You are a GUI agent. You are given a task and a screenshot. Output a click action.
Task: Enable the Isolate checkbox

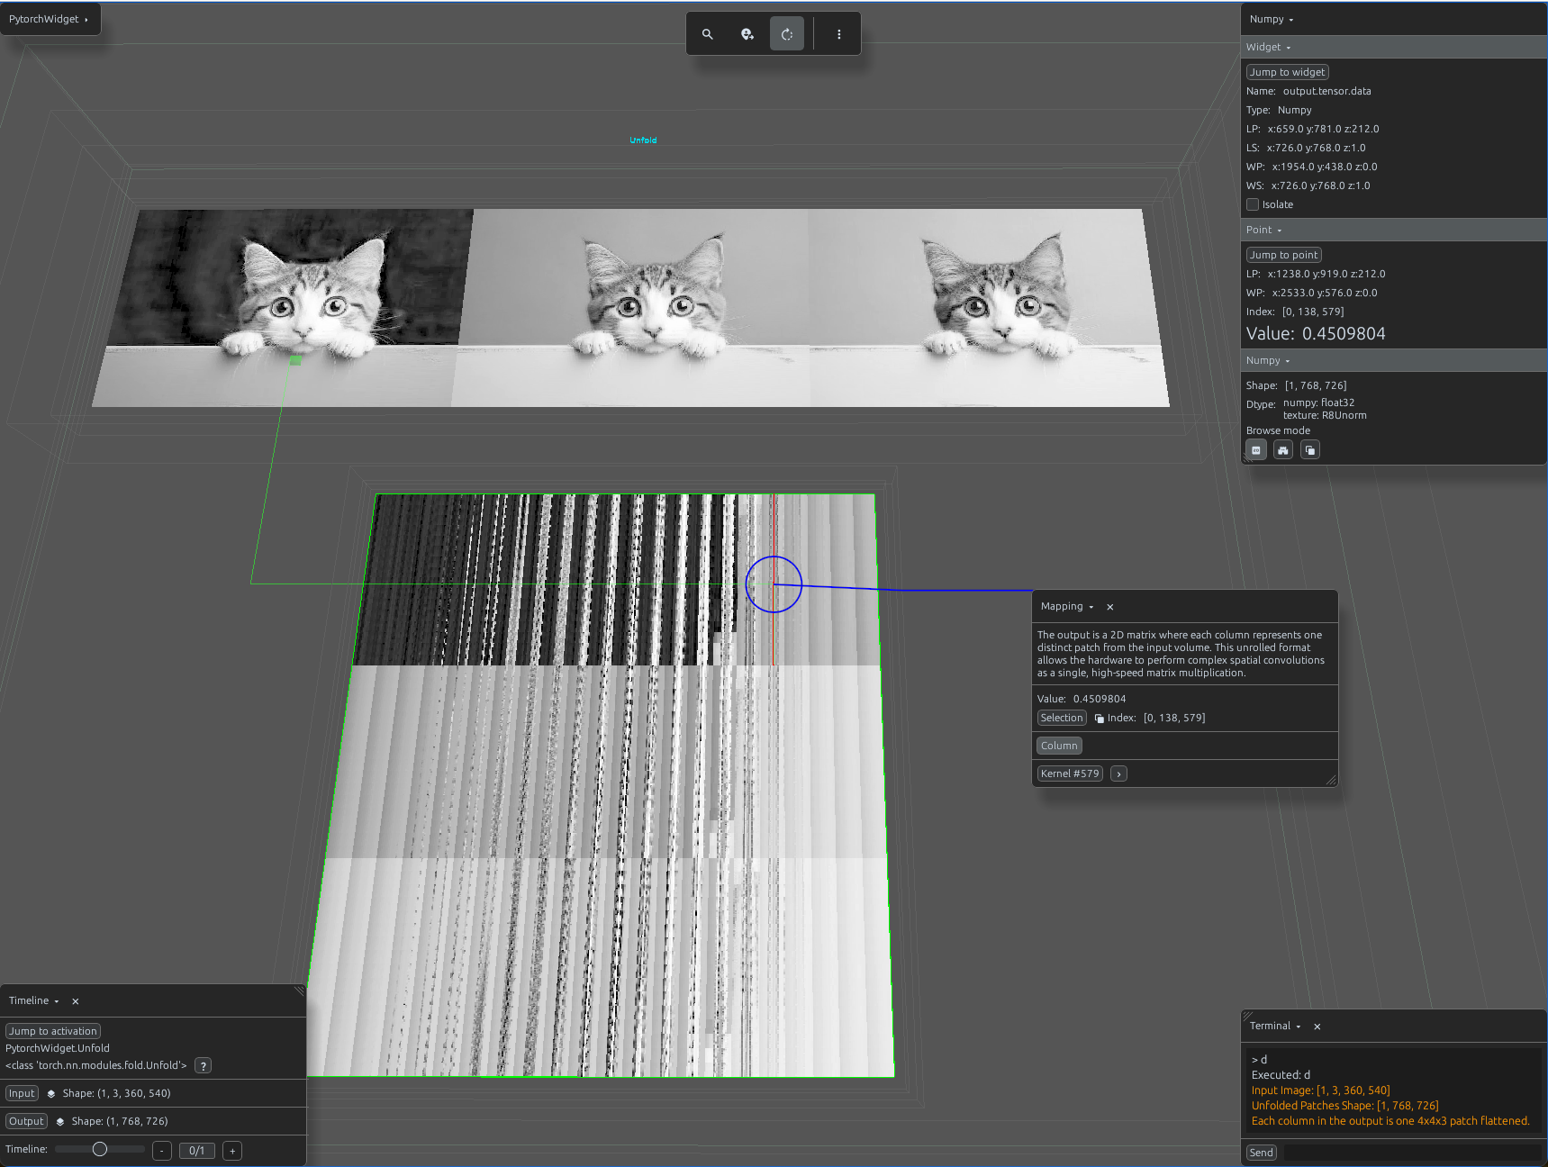[1253, 204]
